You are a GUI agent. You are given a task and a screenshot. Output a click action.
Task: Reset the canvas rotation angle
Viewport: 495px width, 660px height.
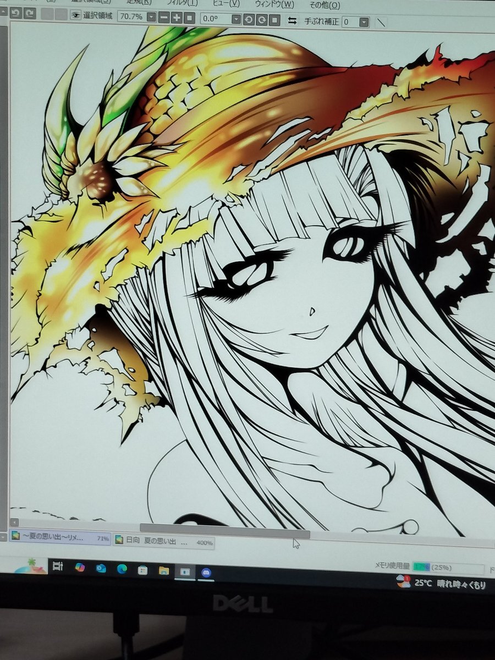(x=275, y=20)
